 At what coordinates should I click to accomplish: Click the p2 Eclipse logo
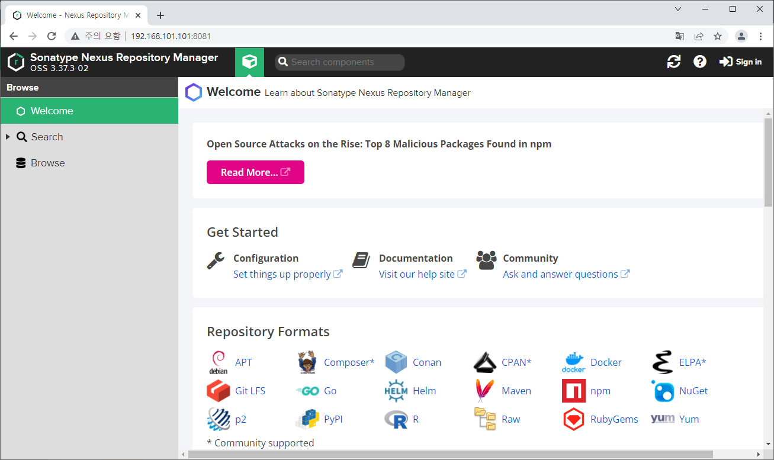pos(219,419)
